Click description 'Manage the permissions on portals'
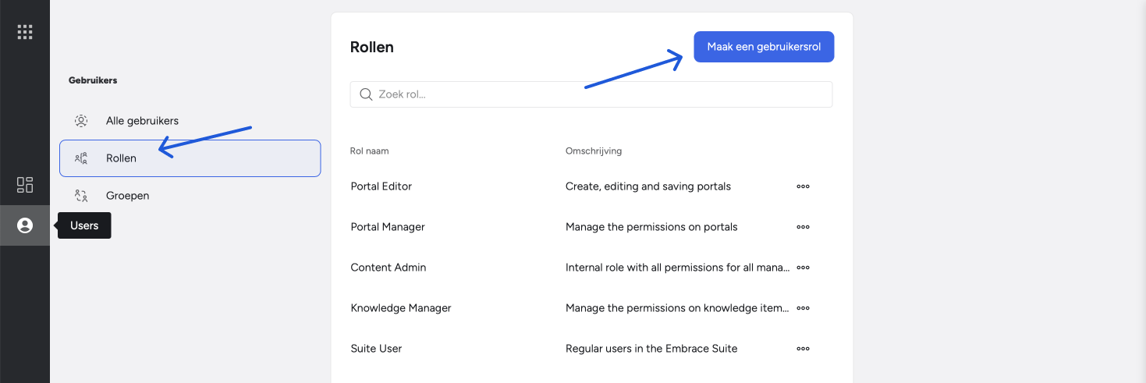The width and height of the screenshot is (1146, 383). [651, 227]
